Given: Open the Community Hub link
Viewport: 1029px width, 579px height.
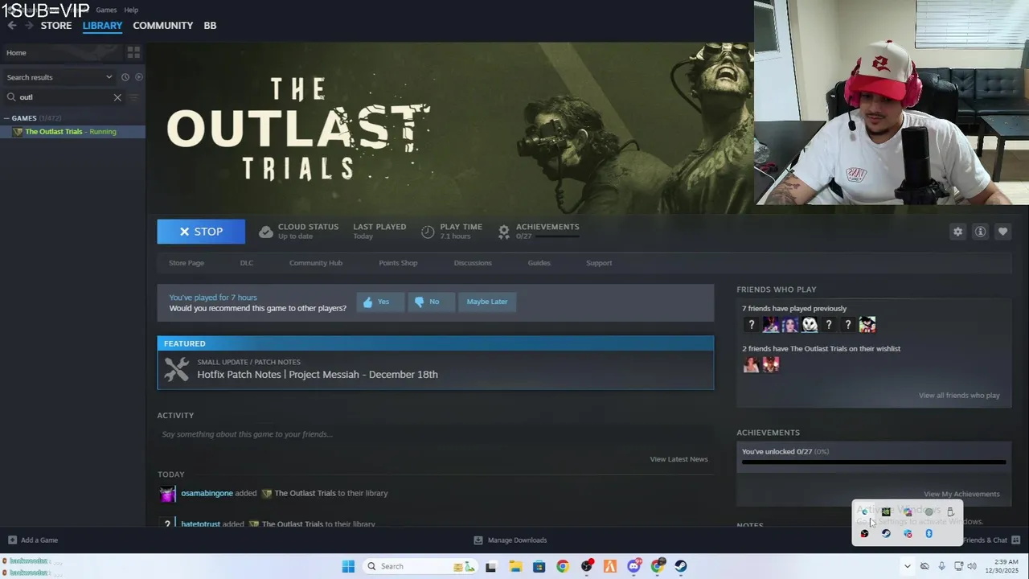Looking at the screenshot, I should 316,263.
